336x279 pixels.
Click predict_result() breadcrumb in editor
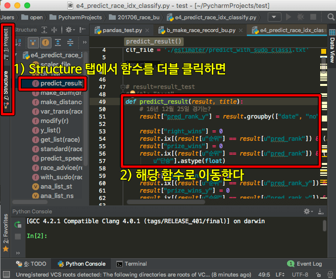click(153, 41)
